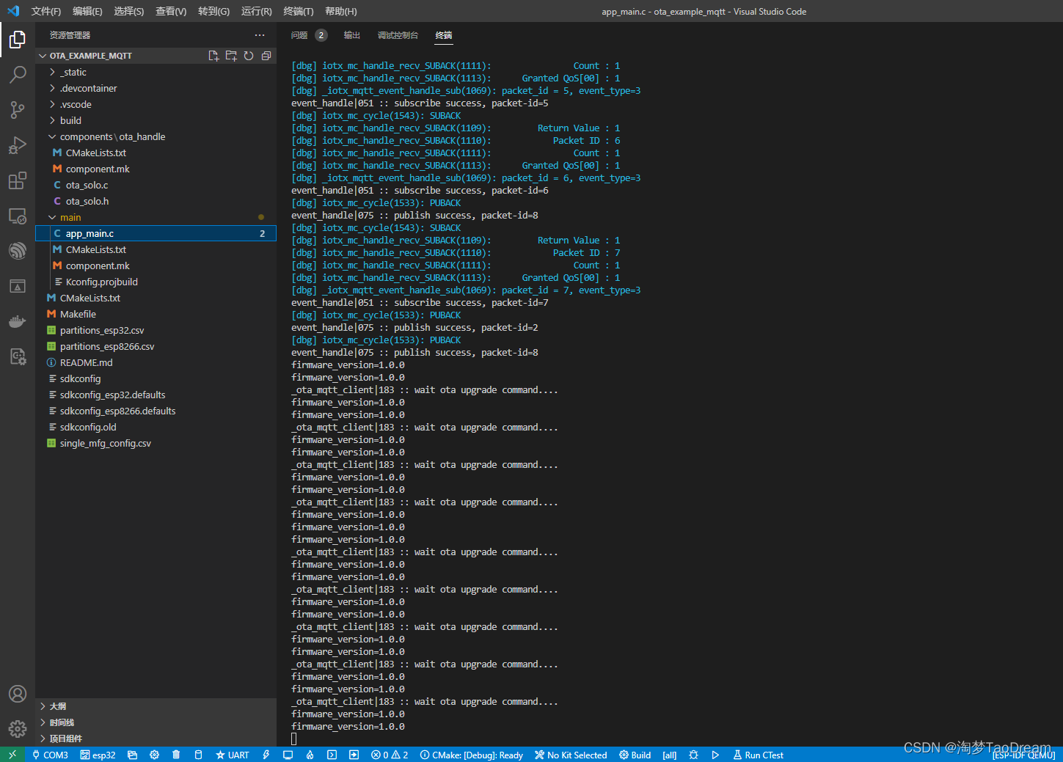Viewport: 1063px width, 762px height.
Task: Open ESP-IDF SDK configuration editor gear
Action: point(154,755)
